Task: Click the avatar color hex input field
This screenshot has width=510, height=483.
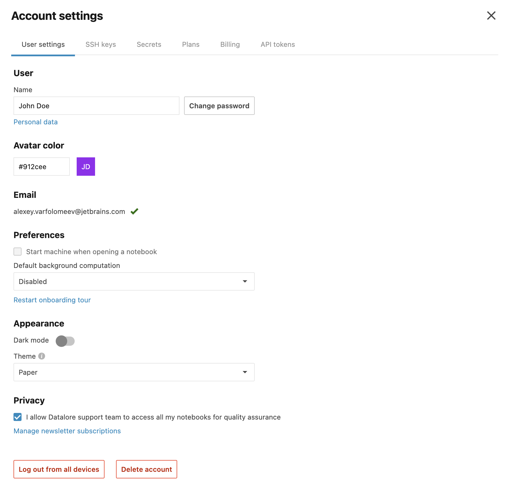Action: click(x=41, y=167)
